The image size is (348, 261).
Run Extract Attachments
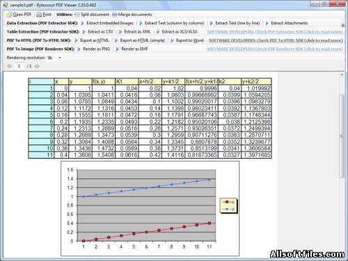click(287, 23)
